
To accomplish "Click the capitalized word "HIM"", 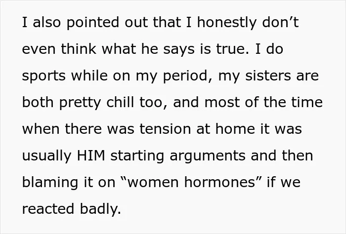I will (91, 156).
